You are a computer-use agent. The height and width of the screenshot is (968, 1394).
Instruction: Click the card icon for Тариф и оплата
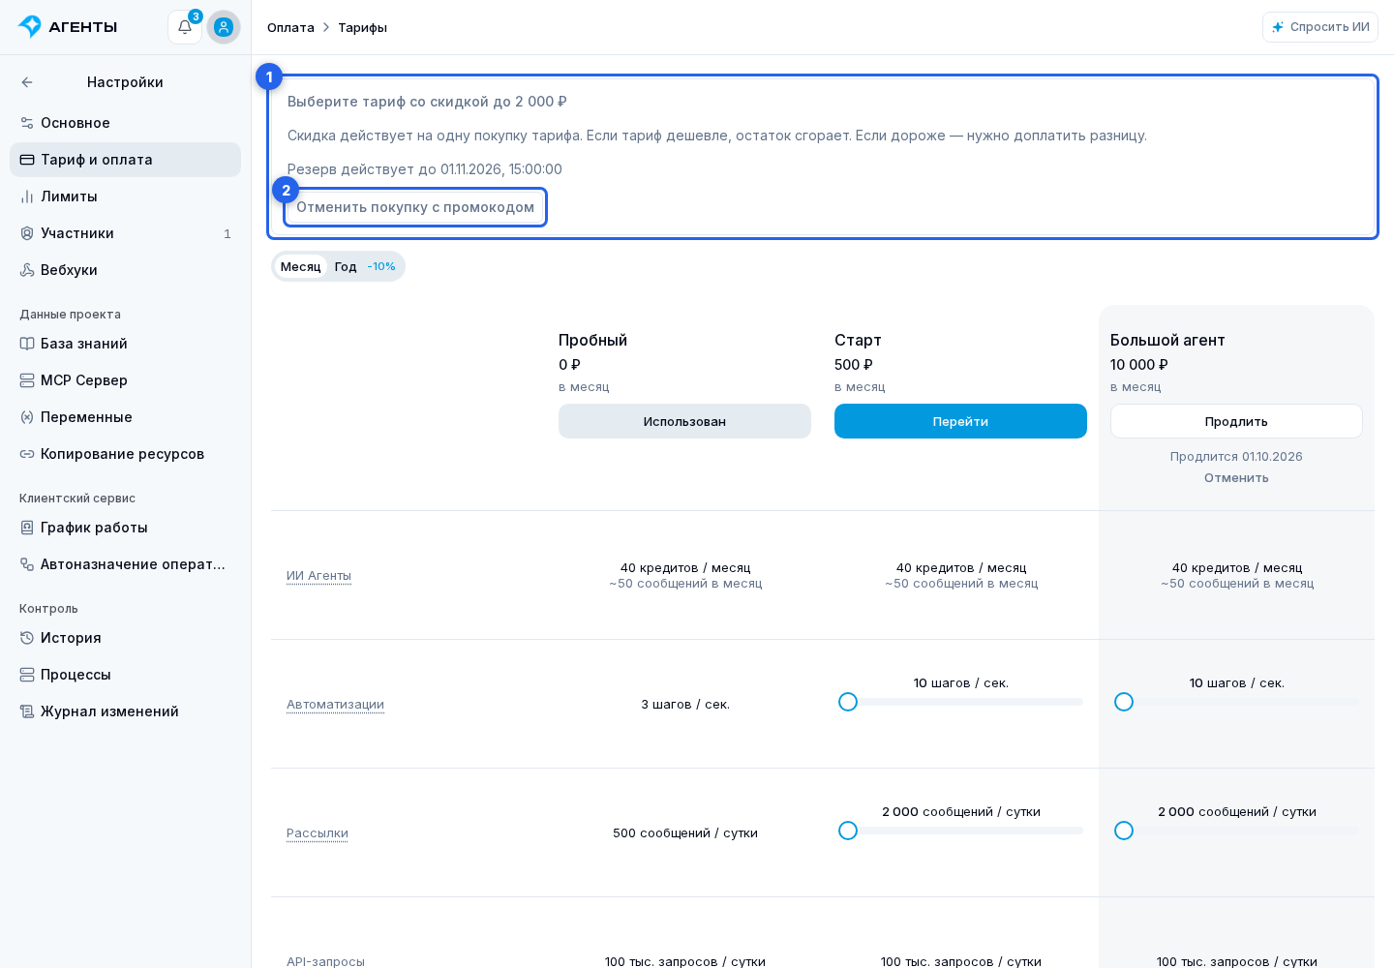click(27, 160)
